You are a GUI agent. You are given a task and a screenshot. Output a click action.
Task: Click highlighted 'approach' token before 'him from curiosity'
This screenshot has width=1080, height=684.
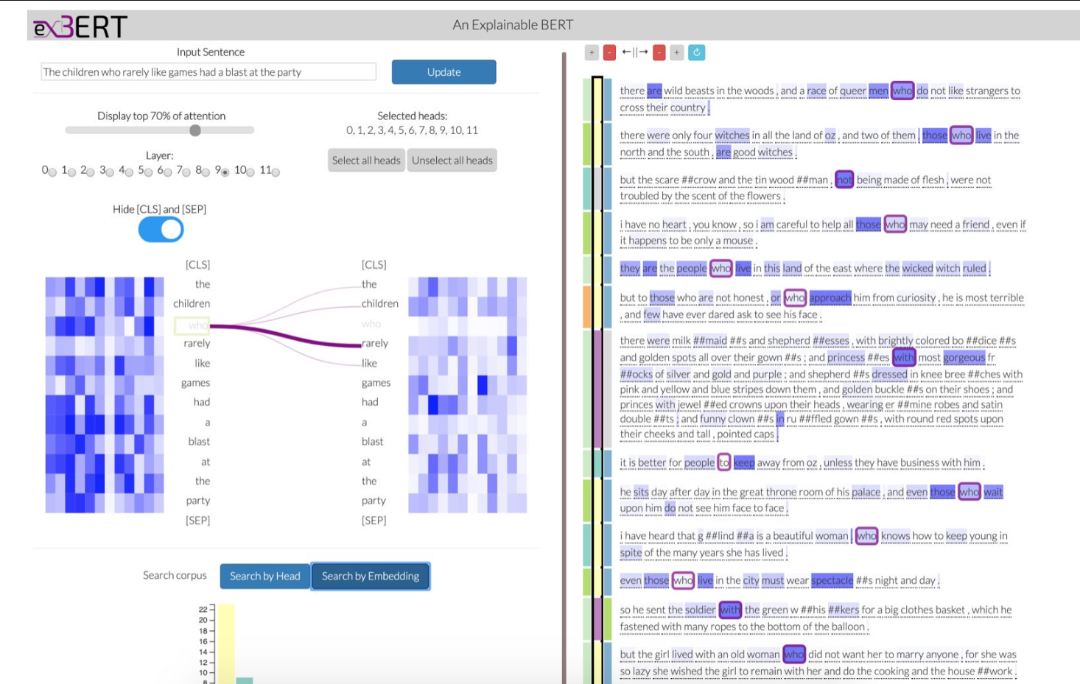point(830,297)
